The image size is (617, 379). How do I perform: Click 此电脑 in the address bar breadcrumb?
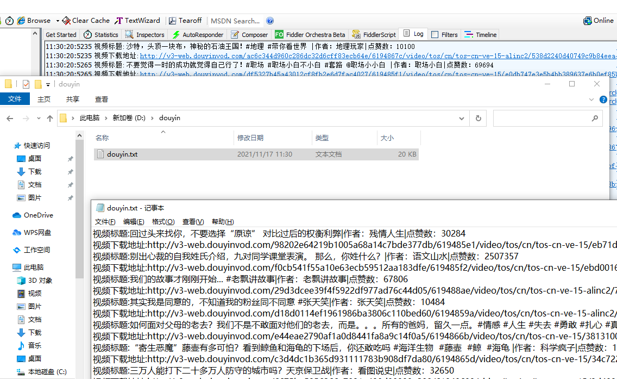click(x=90, y=118)
